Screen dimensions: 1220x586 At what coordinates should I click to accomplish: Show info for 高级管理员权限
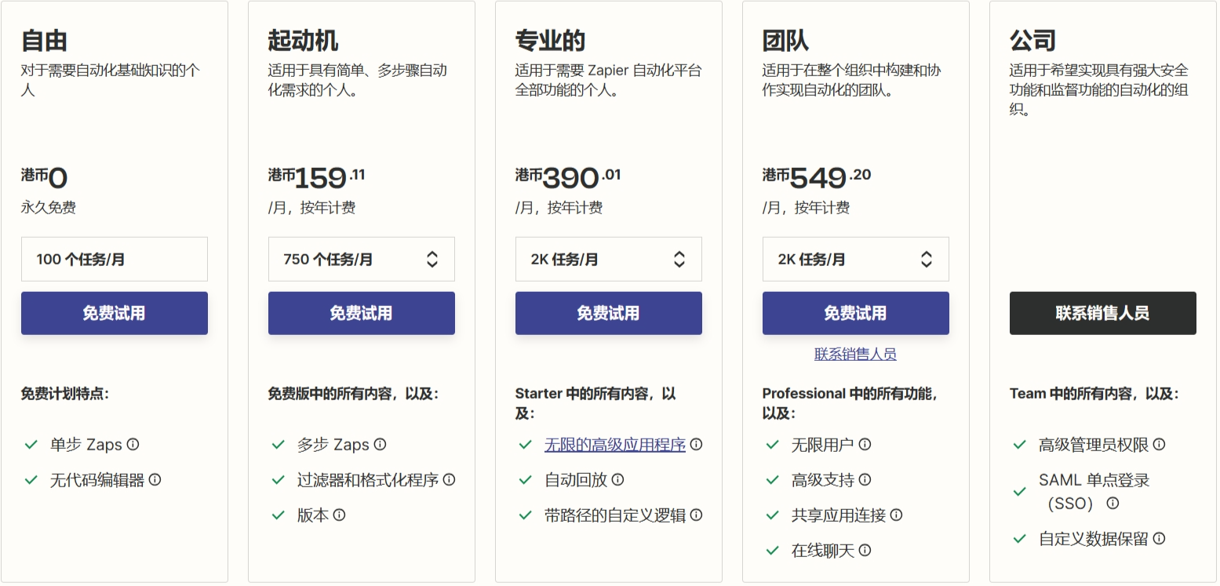click(1160, 444)
